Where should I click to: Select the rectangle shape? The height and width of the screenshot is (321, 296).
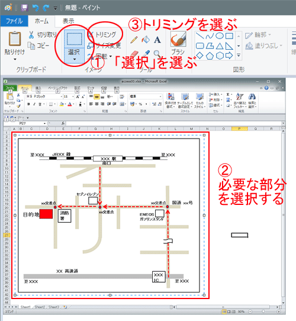[229, 36]
